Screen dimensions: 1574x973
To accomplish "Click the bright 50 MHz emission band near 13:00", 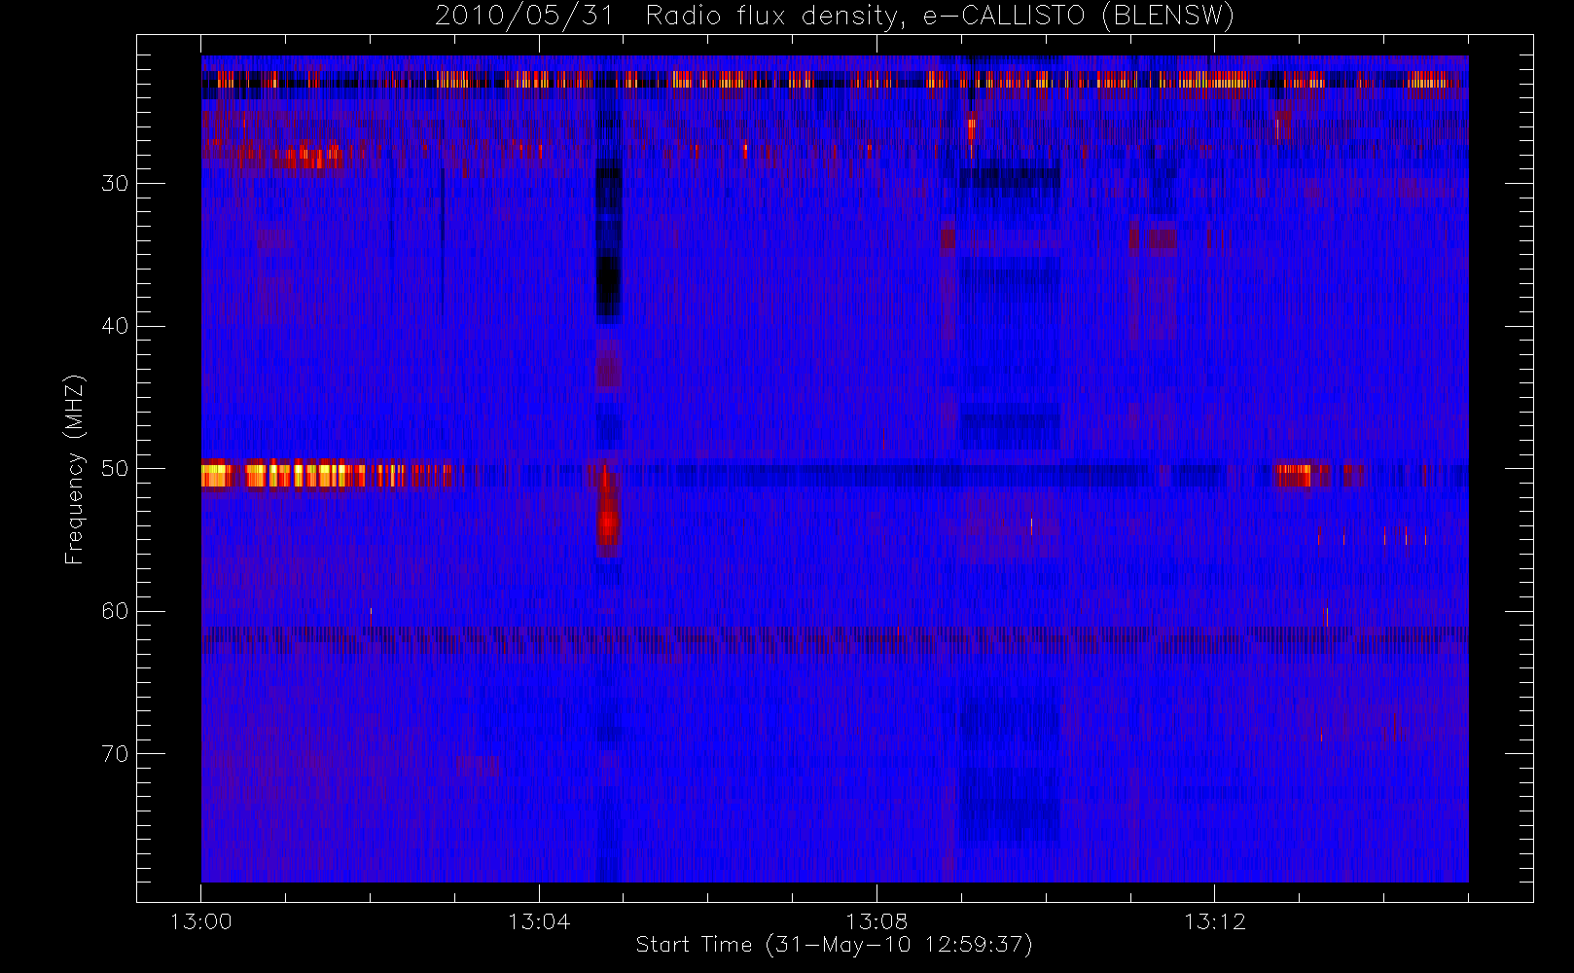I will (326, 475).
